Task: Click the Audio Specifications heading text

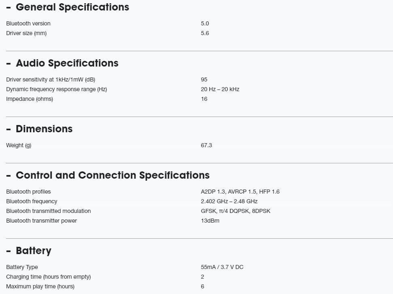Action: pos(67,63)
